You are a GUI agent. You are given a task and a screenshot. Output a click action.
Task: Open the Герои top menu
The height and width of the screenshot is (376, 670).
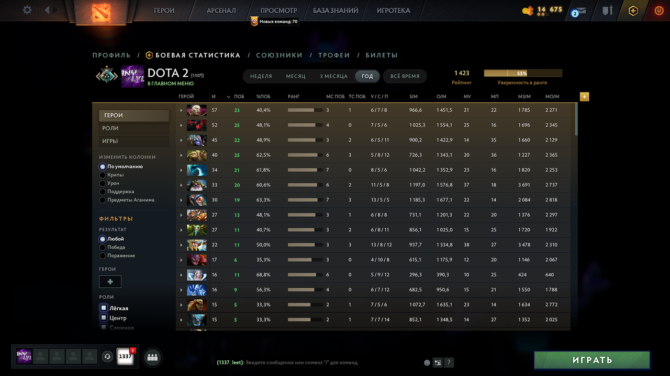[x=164, y=10]
